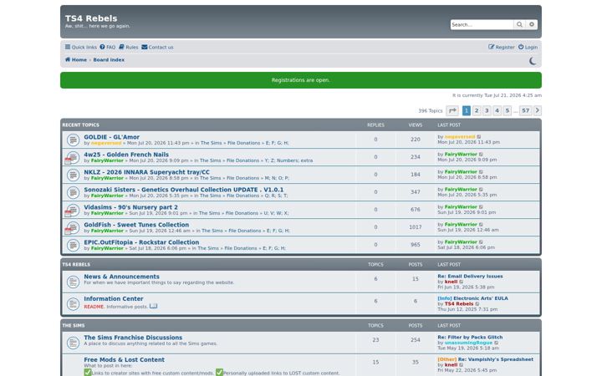Click topic icon beside Vidasims 90's Nursery
The image size is (602, 376).
pos(72,211)
